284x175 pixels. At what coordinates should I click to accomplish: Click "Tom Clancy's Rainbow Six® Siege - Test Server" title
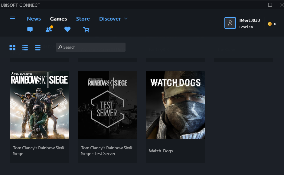(107, 151)
